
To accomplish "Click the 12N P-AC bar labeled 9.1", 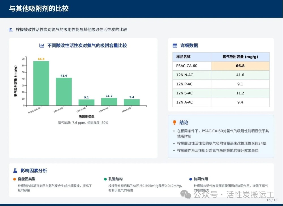I will pos(86,102).
